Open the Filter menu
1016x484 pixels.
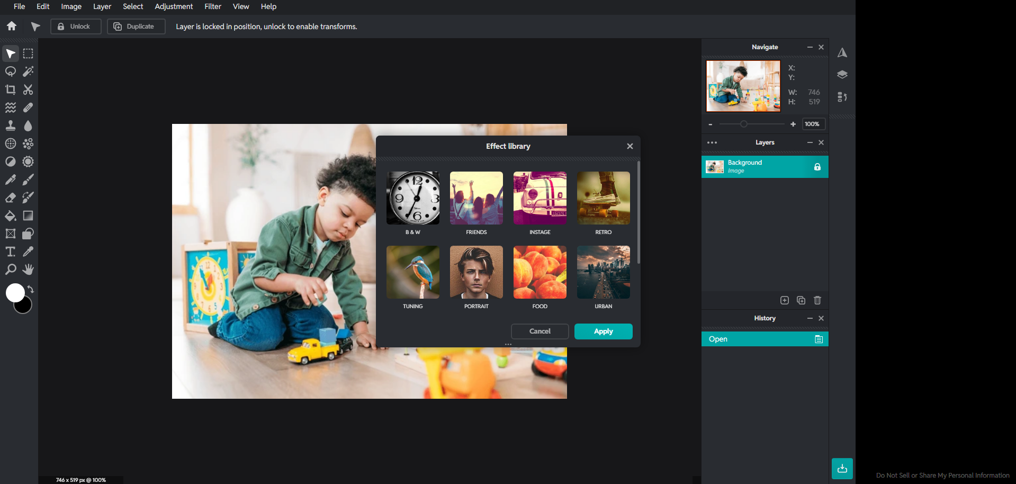click(213, 6)
